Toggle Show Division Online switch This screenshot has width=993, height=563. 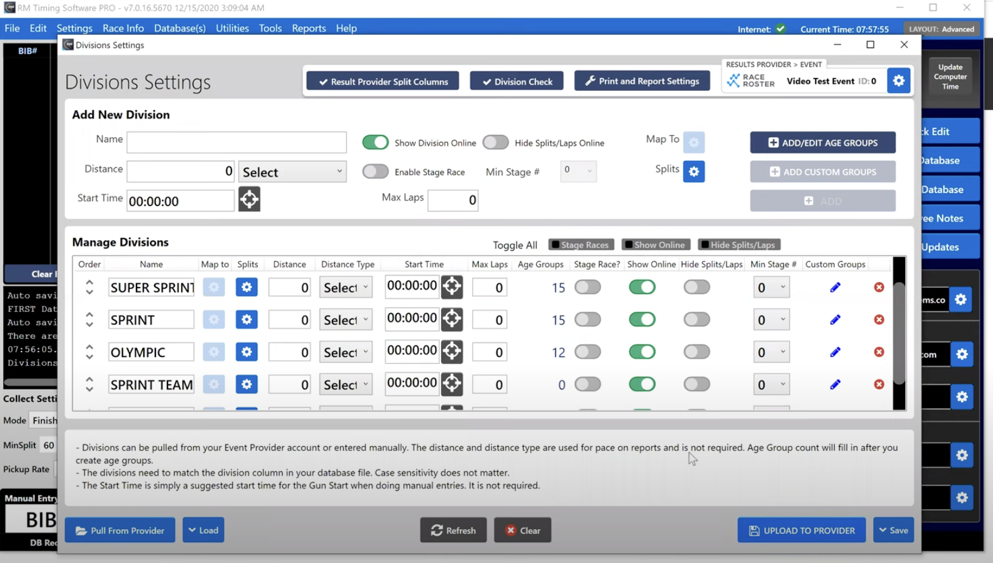[375, 143]
